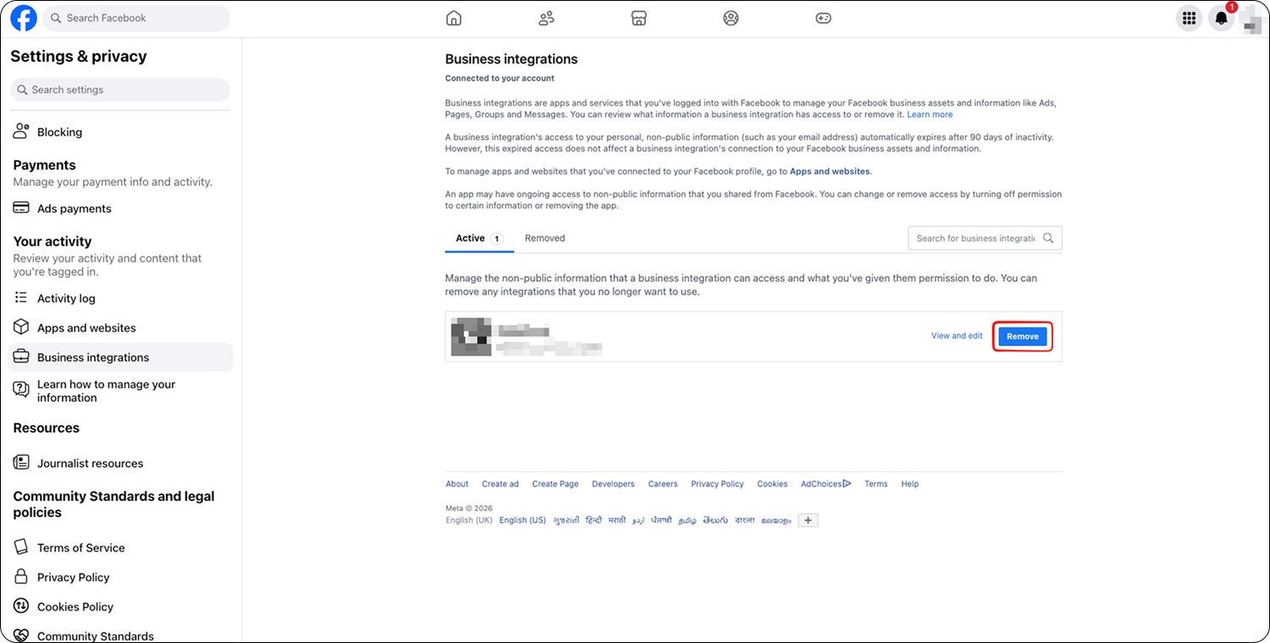
Task: Click the Activity log list icon
Action: pyautogui.click(x=22, y=298)
